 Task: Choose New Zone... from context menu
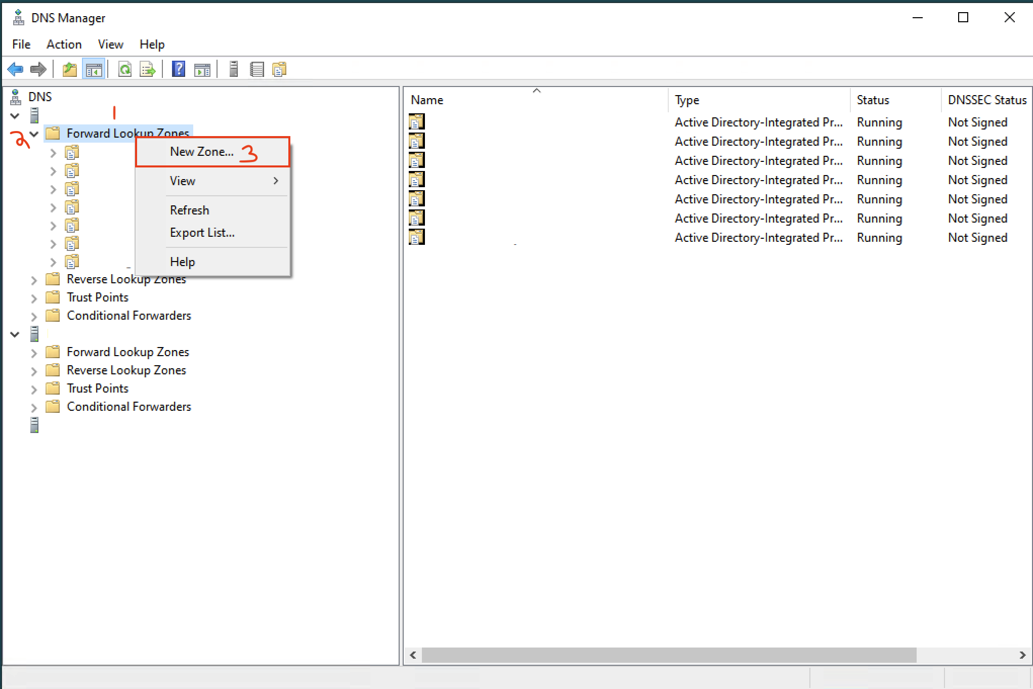click(212, 152)
